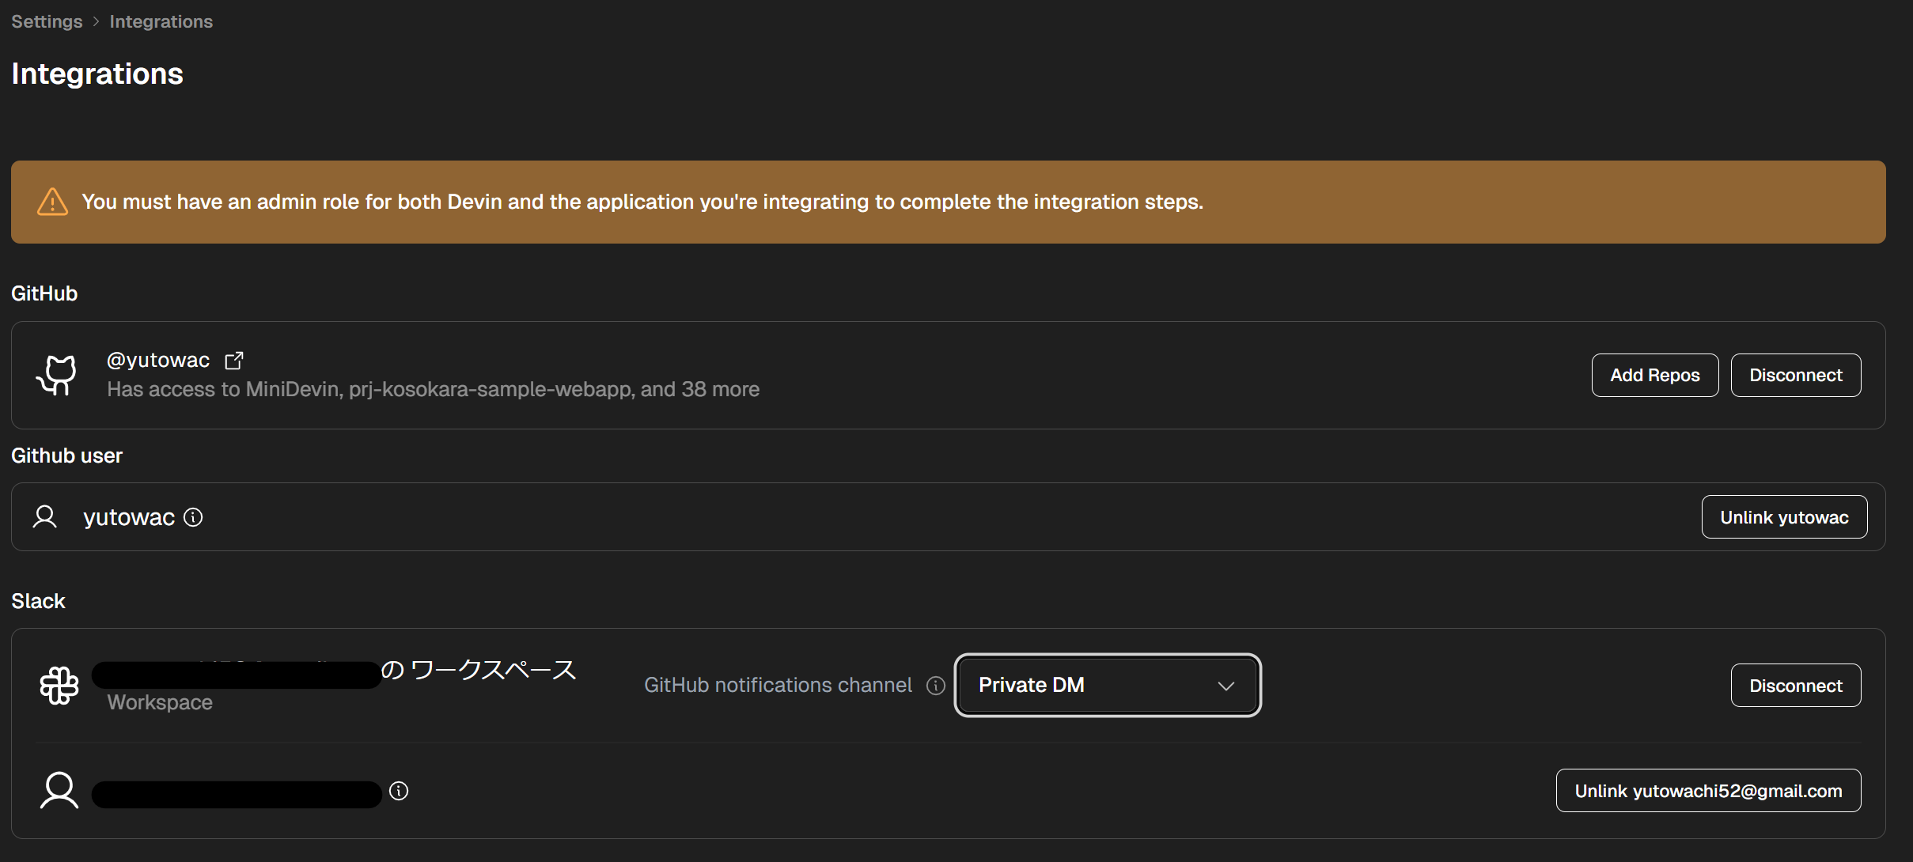Click the GitHub octocat icon
Screen dimensions: 1913x862
pyautogui.click(x=57, y=375)
